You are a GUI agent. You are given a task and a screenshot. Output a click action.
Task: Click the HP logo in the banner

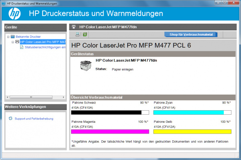14,14
